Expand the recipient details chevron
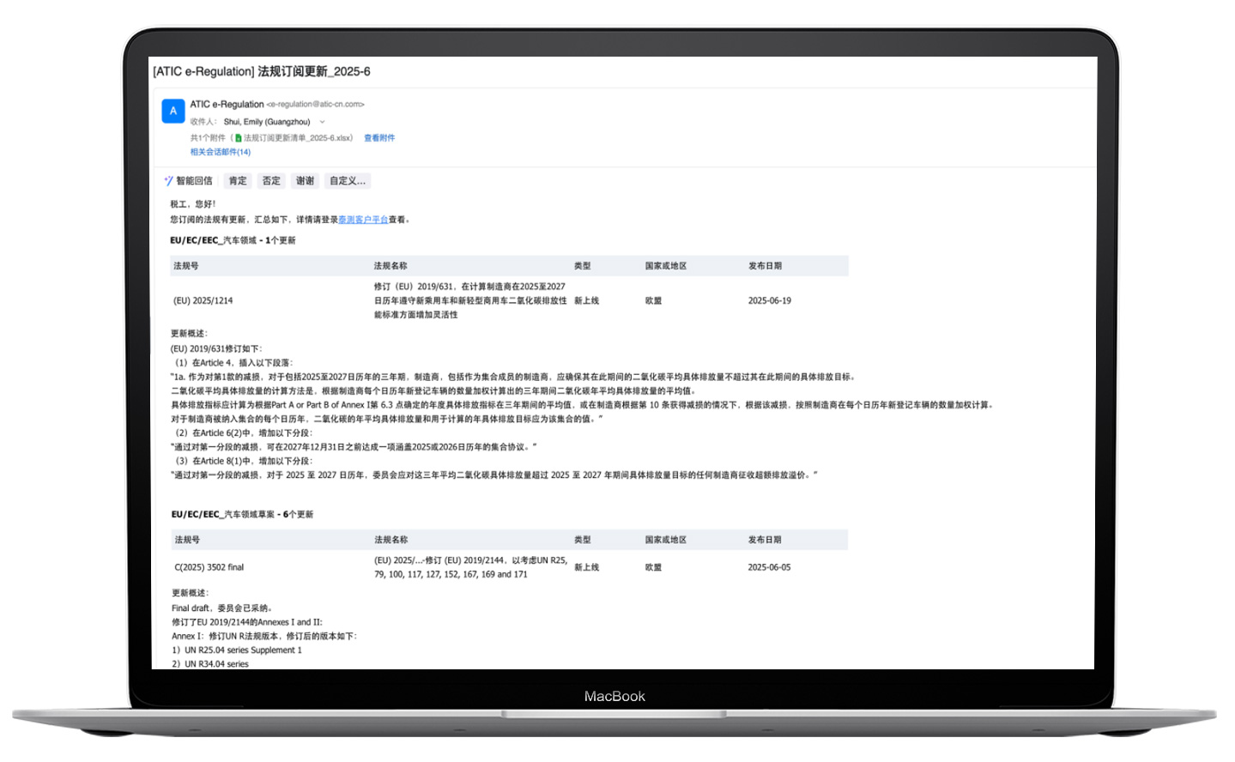 point(323,122)
